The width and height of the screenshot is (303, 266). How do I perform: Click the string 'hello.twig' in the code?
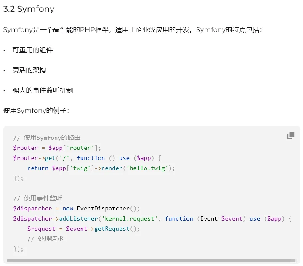pos(147,168)
